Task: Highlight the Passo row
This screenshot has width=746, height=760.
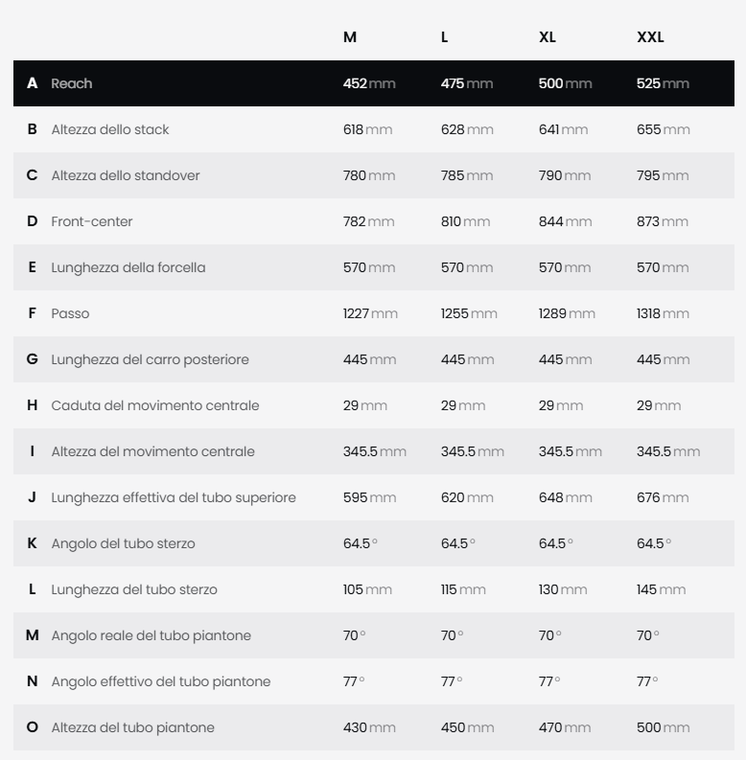Action: [x=70, y=313]
